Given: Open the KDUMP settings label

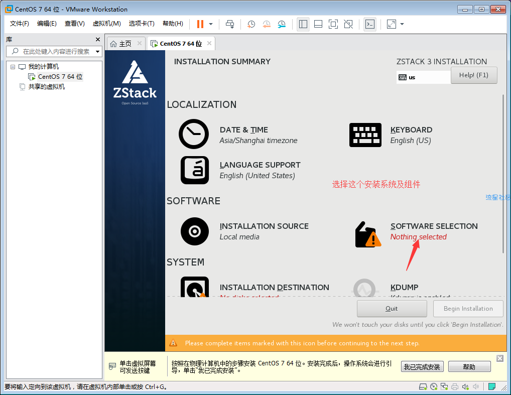Looking at the screenshot, I should click(x=404, y=288).
